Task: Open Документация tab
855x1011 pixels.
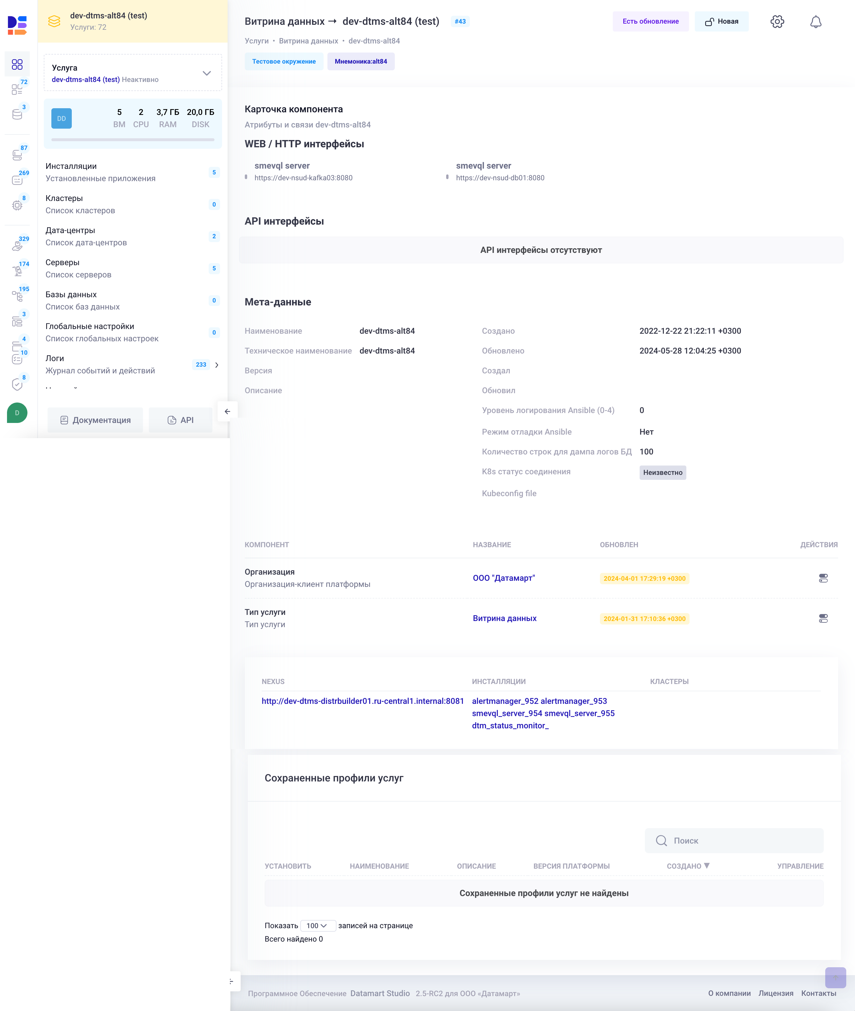Action: coord(96,419)
